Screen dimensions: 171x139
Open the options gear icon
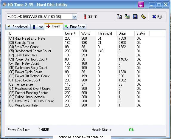[x=143, y=17]
